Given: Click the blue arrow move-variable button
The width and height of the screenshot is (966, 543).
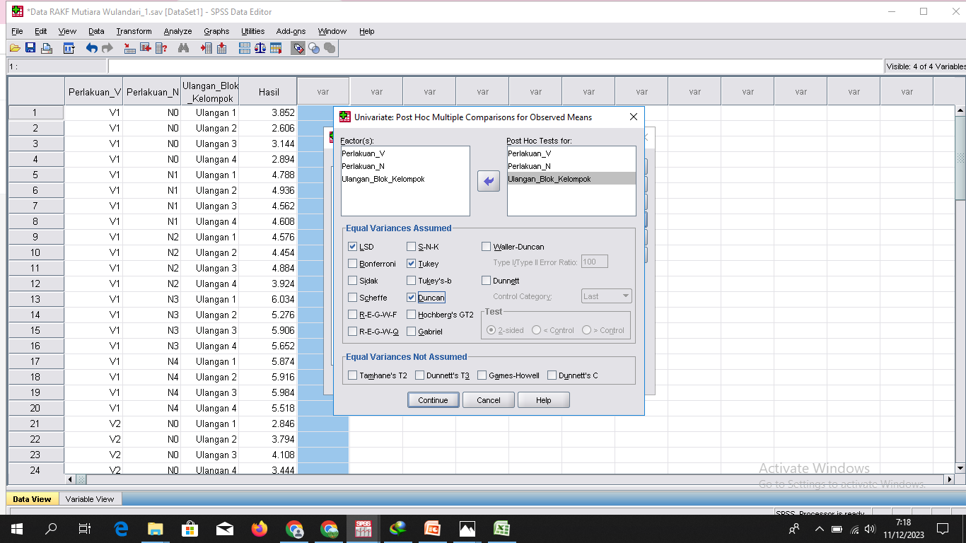Looking at the screenshot, I should tap(489, 182).
